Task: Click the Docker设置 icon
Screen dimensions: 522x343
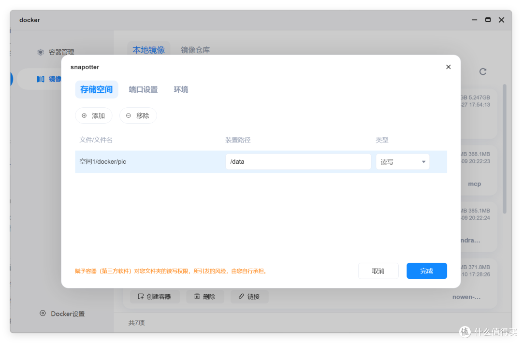Action: pos(43,313)
